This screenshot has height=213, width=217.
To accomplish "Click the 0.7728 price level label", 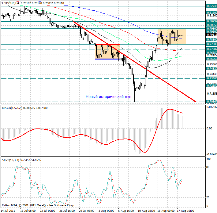I will click(211, 49).
